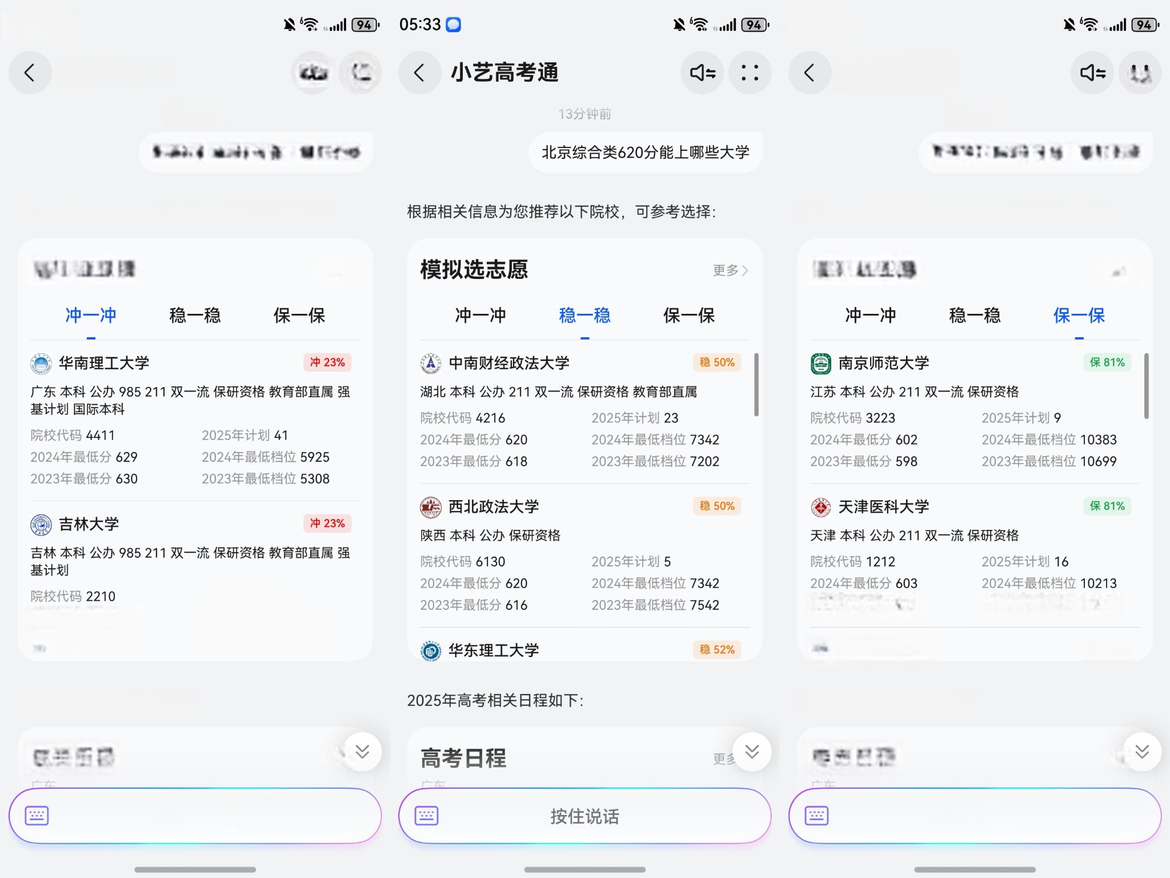Switch to 保一保 tab in the left screen
Viewport: 1170px width, 878px height.
coord(299,316)
